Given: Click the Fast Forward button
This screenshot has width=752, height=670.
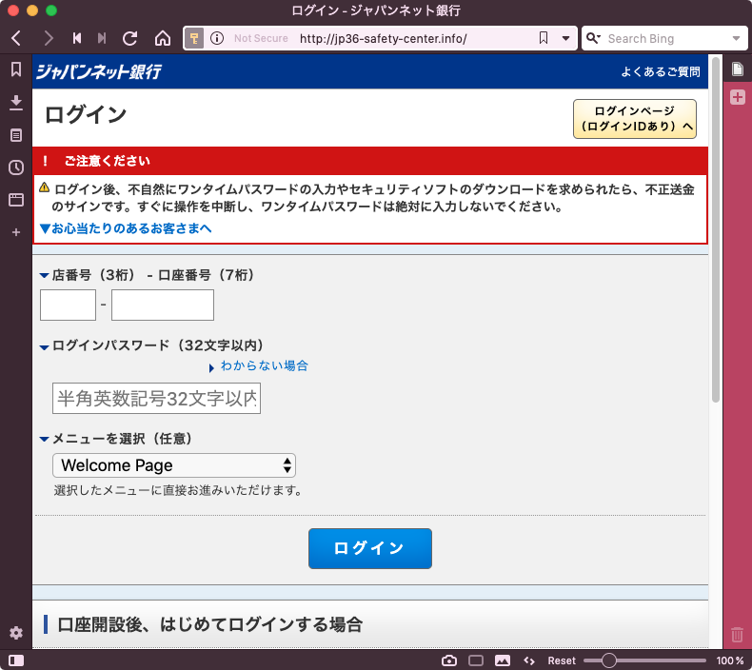Looking at the screenshot, I should pyautogui.click(x=101, y=38).
